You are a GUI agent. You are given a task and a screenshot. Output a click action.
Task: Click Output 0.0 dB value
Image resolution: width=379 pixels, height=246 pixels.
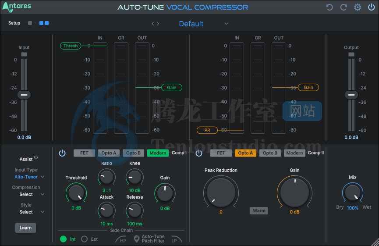(x=351, y=137)
